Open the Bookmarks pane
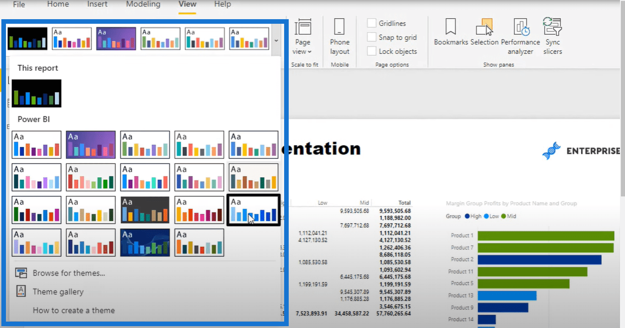625x328 pixels. pyautogui.click(x=451, y=32)
